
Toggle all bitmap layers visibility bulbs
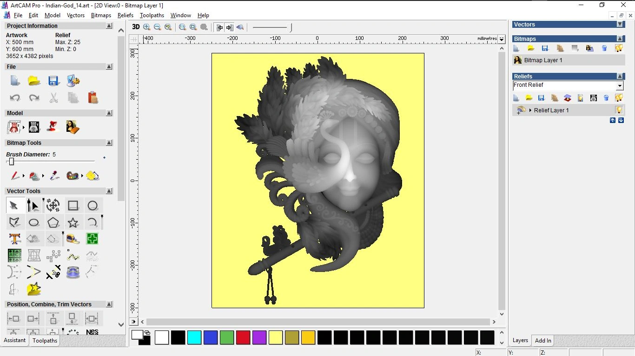click(x=619, y=48)
